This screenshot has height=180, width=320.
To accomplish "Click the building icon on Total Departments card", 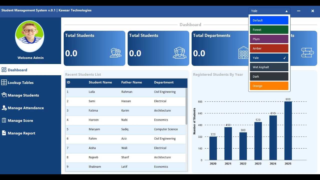I will click(243, 52).
